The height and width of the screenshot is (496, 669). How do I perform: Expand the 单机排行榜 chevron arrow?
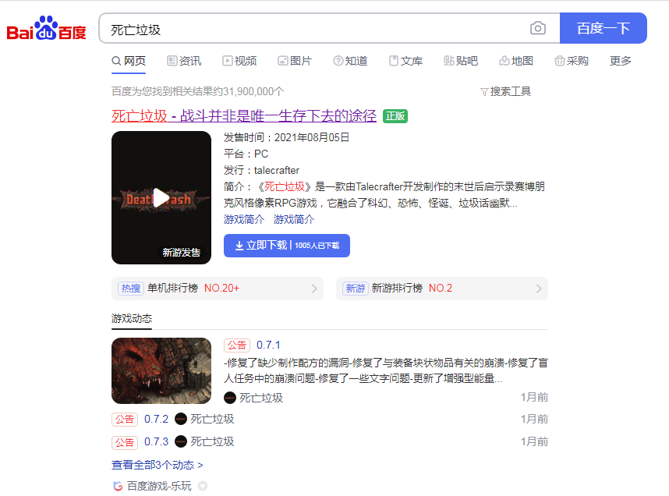click(314, 289)
